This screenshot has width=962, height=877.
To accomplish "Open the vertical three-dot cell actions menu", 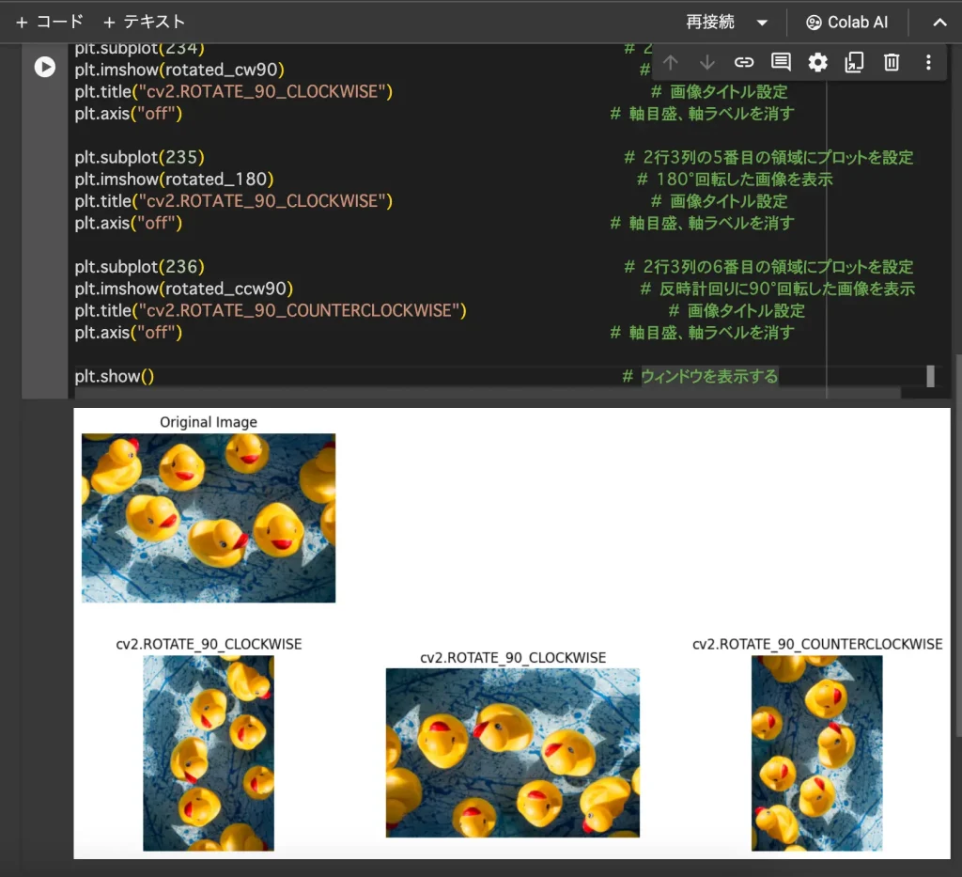I will [x=928, y=63].
